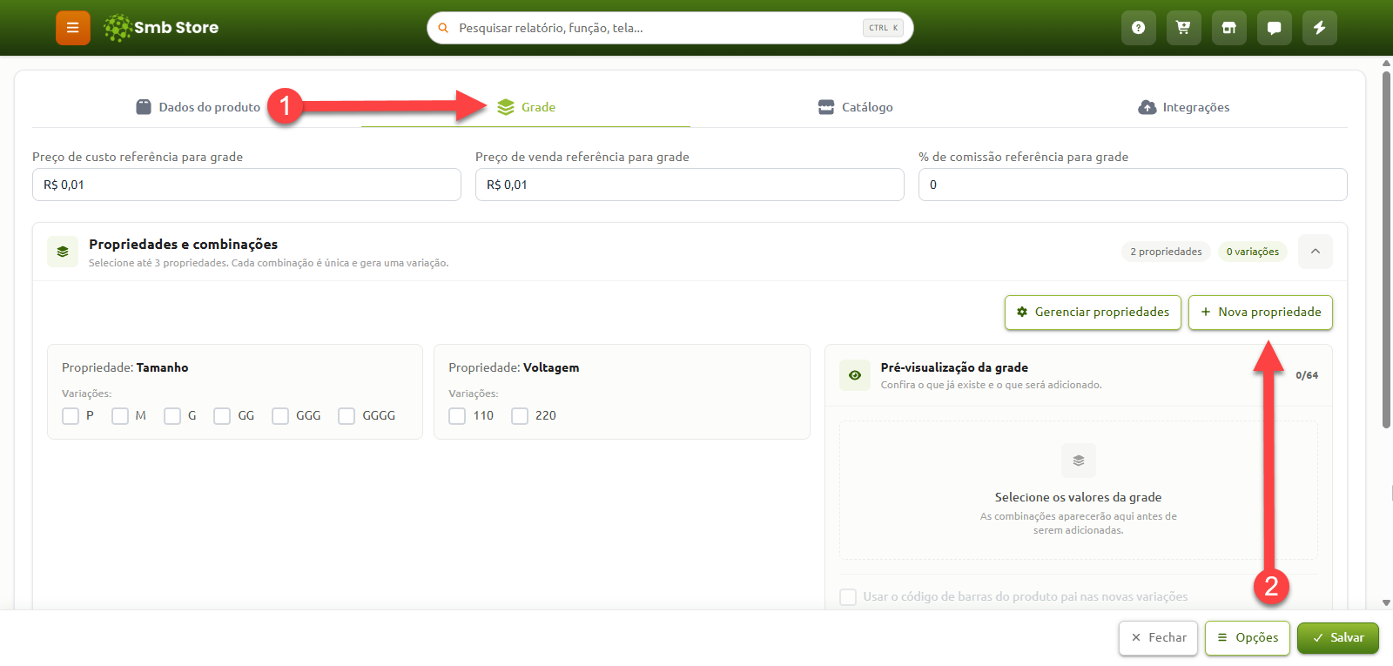The width and height of the screenshot is (1393, 666).
Task: Focus the Pesquisar relatório search box
Action: (x=670, y=28)
